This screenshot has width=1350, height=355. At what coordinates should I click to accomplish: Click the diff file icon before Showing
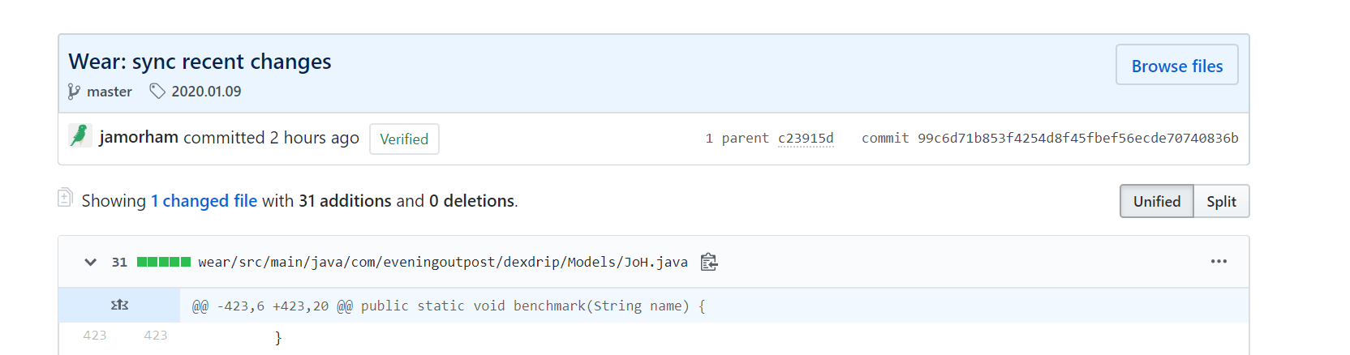65,198
